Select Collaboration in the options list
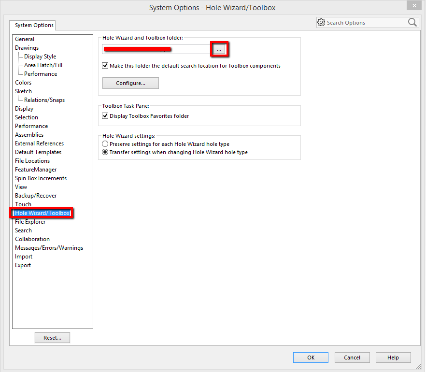Viewport: 426px width, 372px height. (x=32, y=239)
